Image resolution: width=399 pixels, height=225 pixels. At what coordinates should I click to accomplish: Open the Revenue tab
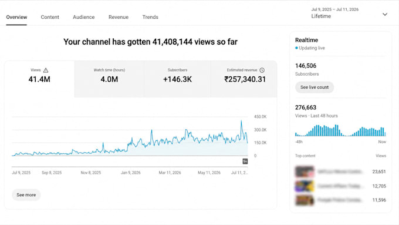(x=119, y=17)
